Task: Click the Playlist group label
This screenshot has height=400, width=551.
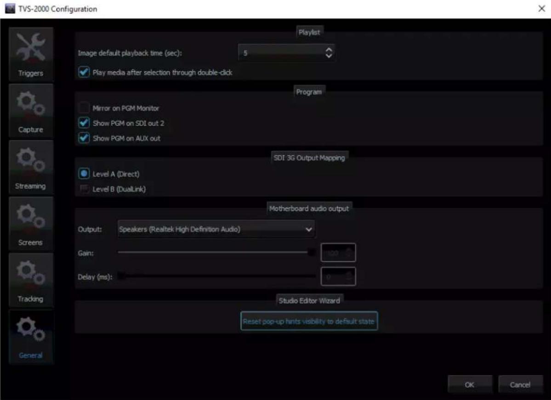Action: (309, 32)
